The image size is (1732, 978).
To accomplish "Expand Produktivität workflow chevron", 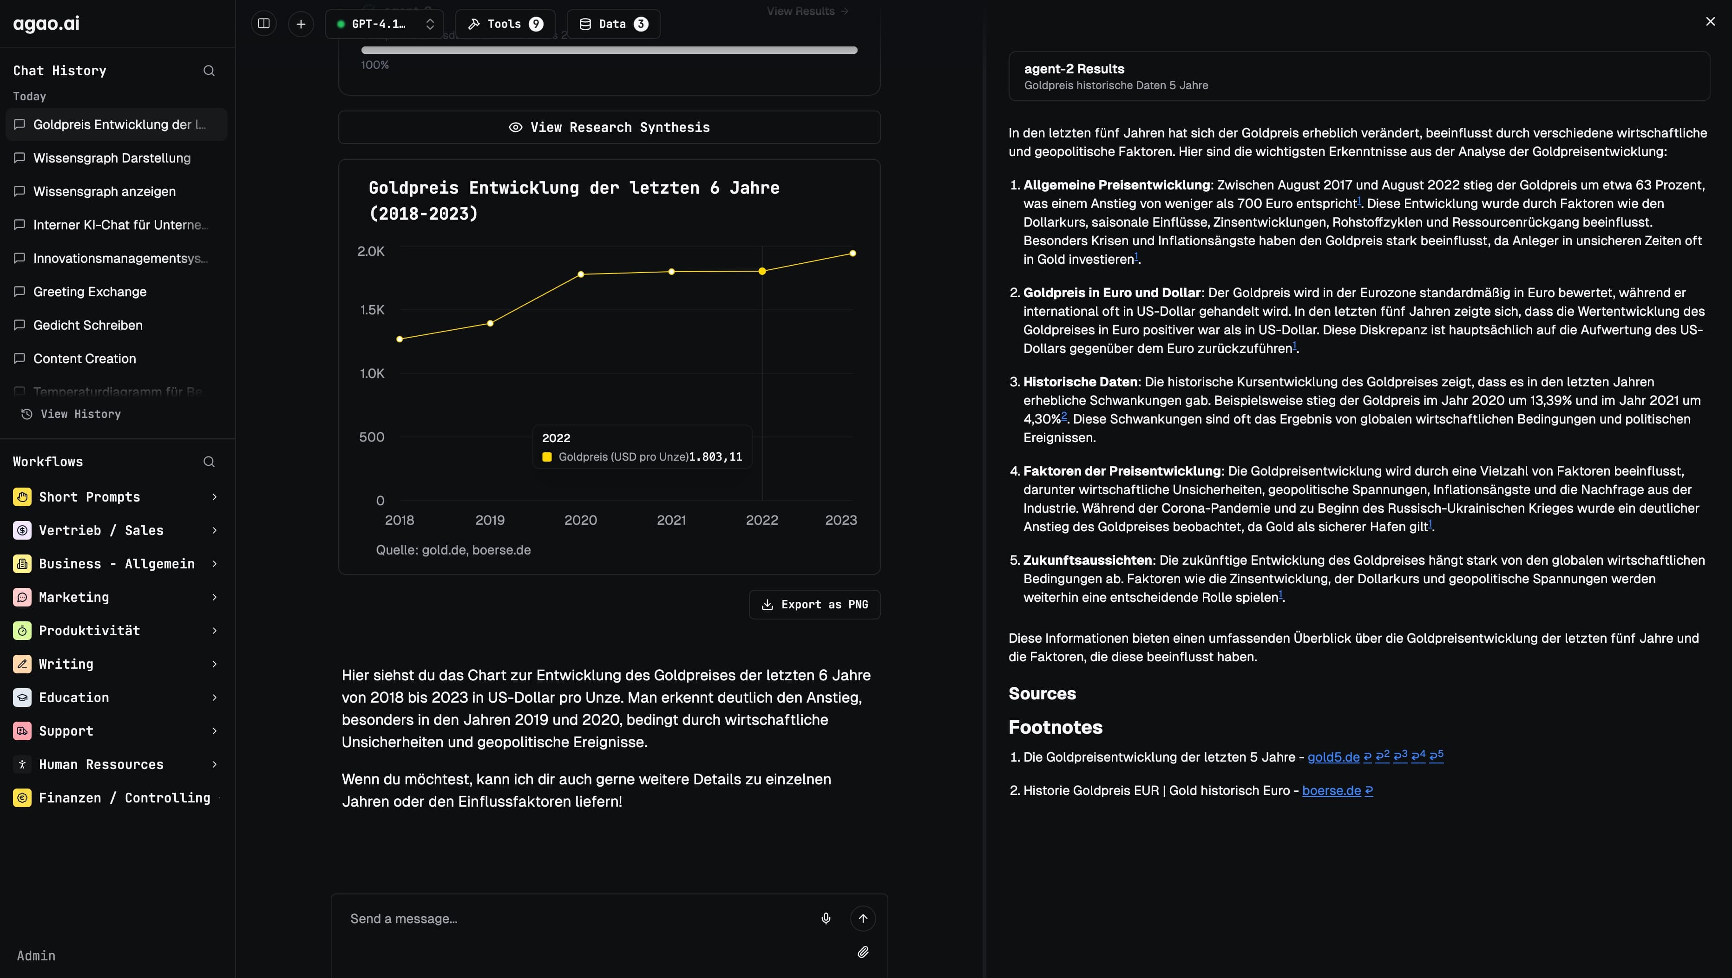I will (x=215, y=631).
